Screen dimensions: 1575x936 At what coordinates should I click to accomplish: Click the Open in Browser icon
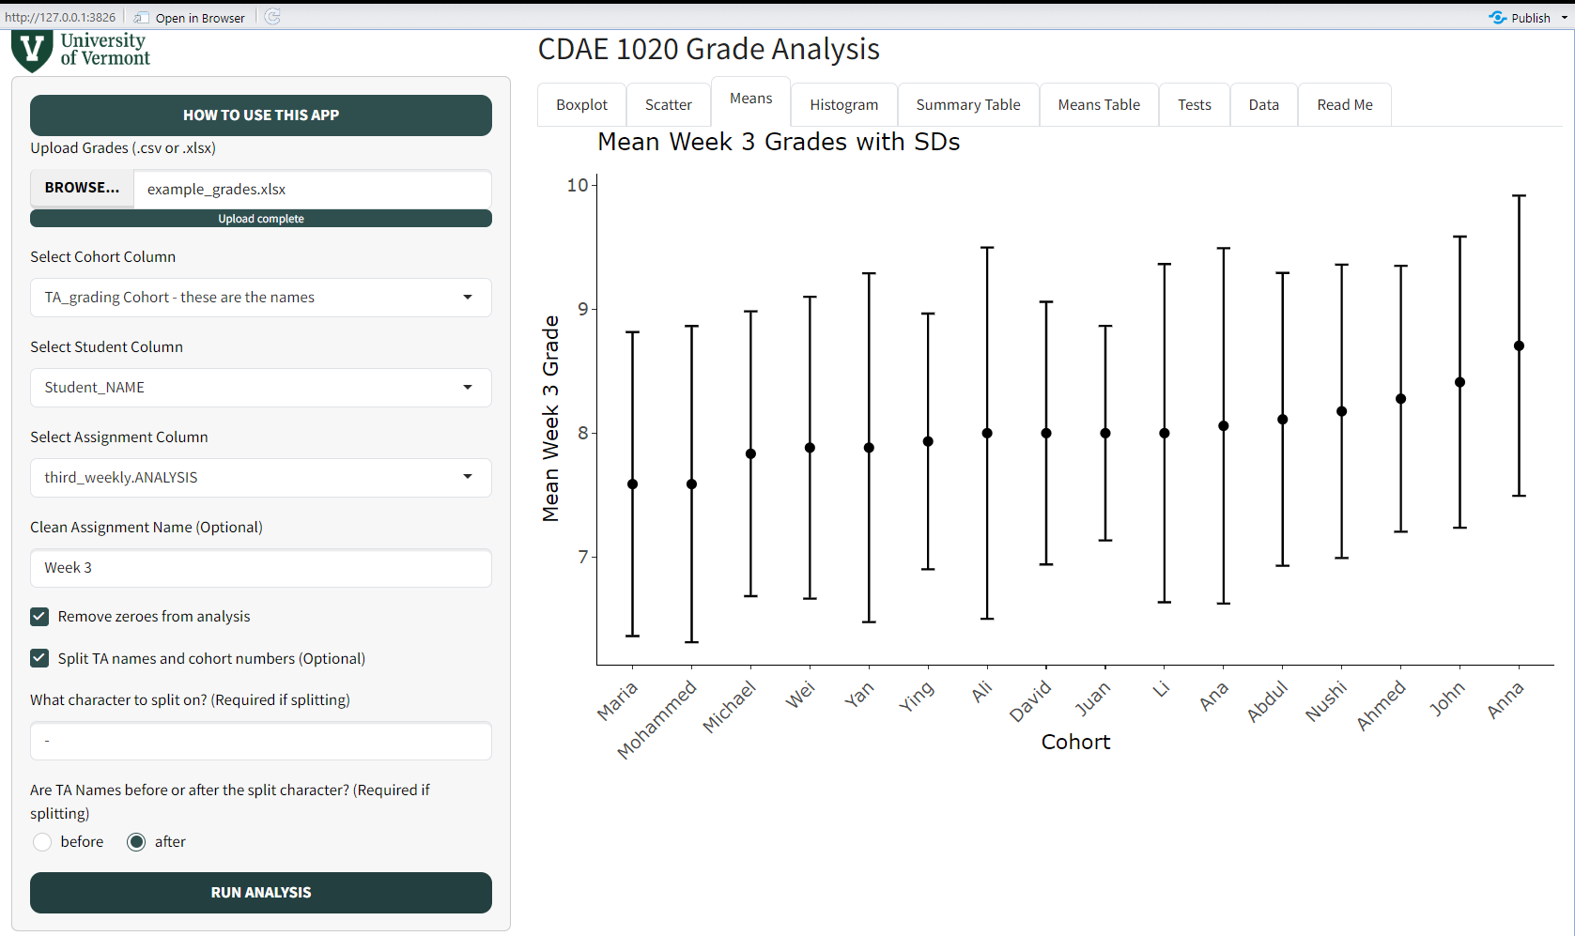(x=141, y=18)
